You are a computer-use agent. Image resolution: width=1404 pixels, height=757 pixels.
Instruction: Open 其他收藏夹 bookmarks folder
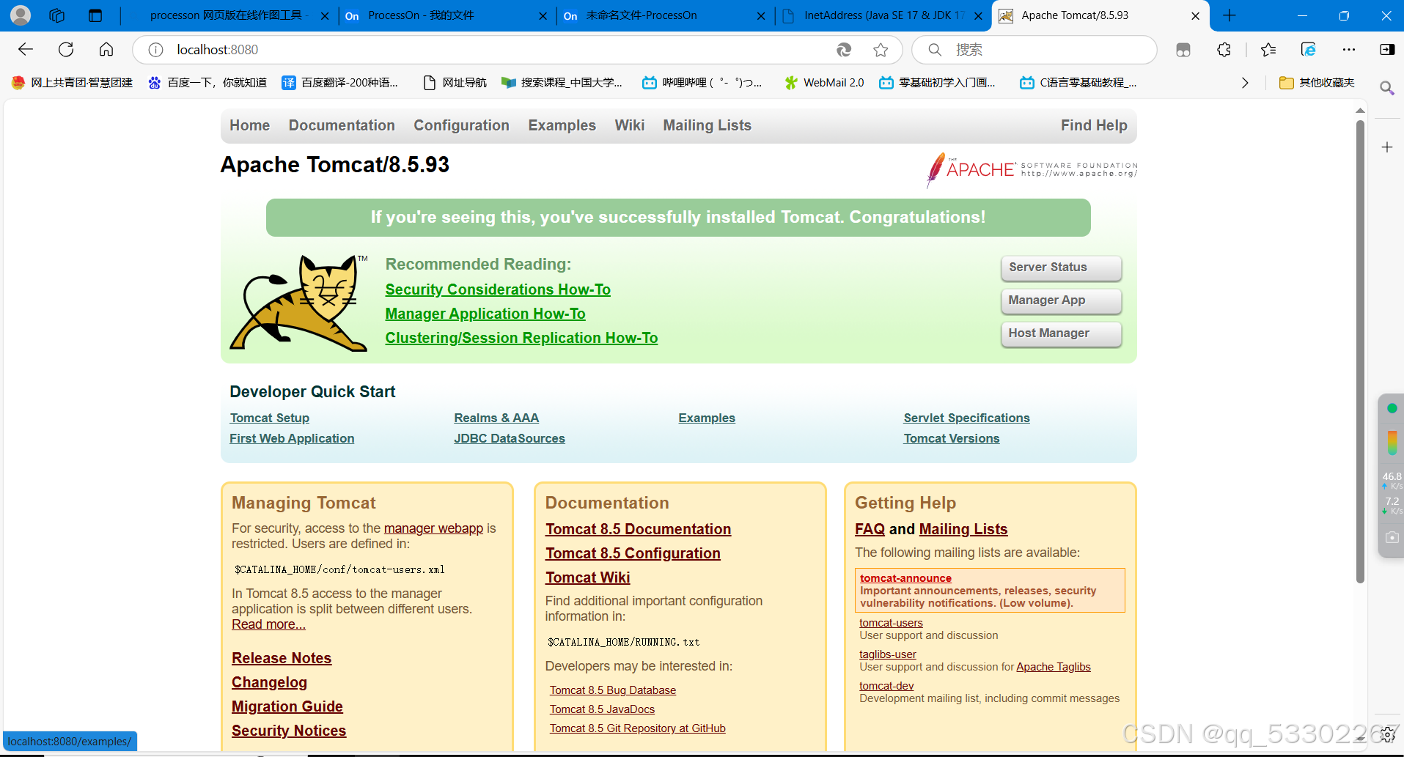(x=1317, y=83)
